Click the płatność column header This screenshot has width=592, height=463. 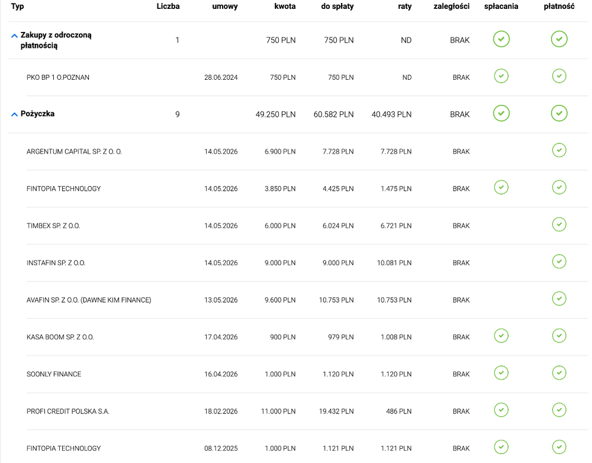tap(559, 7)
